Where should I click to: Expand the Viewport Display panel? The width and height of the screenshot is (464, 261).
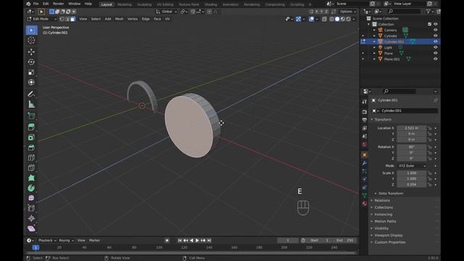click(x=389, y=235)
